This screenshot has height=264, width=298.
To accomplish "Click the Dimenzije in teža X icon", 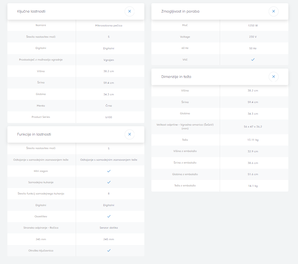I will [274, 77].
